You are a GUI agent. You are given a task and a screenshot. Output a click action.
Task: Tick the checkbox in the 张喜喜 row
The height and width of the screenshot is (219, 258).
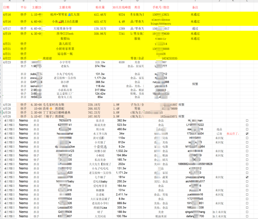click(247, 120)
